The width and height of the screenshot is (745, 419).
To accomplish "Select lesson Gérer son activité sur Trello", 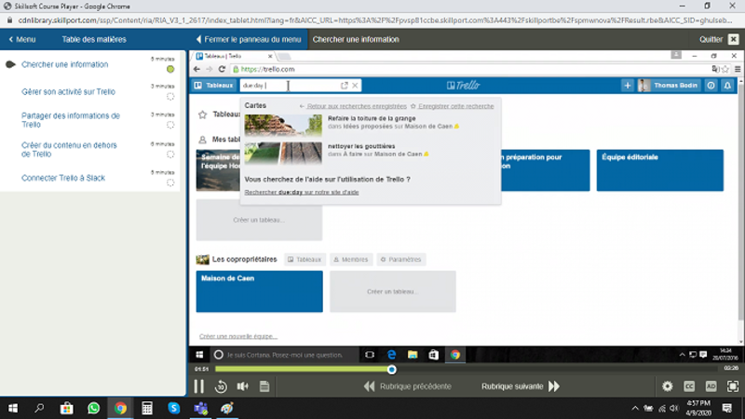I will click(x=68, y=91).
